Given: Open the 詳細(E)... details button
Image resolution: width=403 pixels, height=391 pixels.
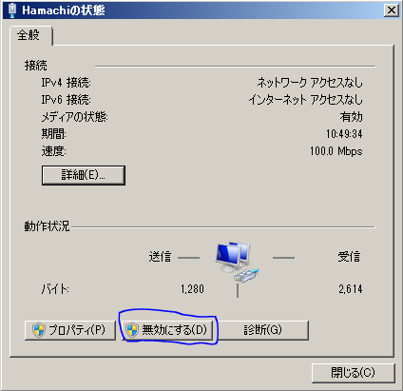Looking at the screenshot, I should click(x=84, y=175).
